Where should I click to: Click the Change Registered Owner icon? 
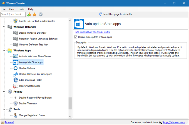16,115
